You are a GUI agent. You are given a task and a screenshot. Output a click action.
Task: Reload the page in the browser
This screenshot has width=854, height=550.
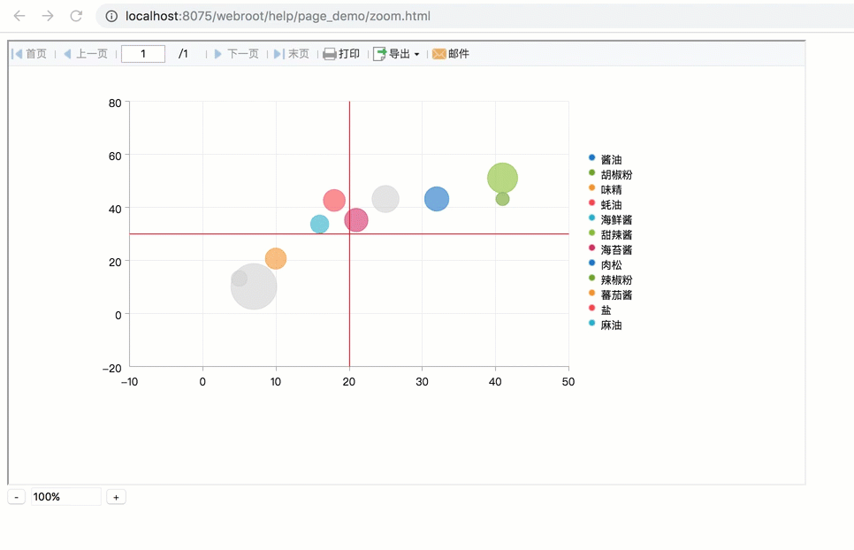coord(76,16)
